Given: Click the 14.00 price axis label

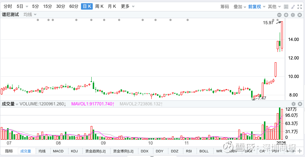Looking at the screenshot, I should (x=293, y=40).
